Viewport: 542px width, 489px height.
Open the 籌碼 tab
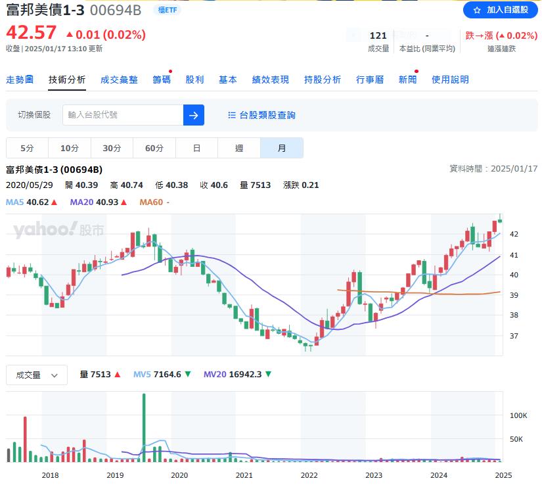point(162,80)
